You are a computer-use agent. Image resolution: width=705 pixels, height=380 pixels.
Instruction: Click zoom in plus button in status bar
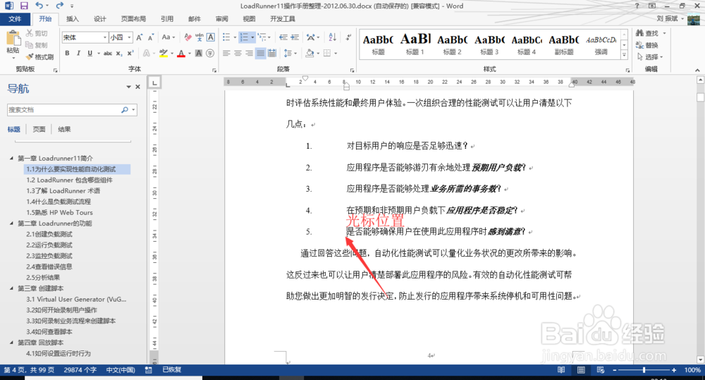pos(673,369)
